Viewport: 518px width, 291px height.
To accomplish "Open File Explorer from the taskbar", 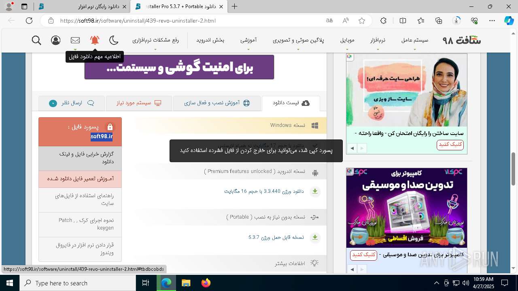I will point(186,283).
